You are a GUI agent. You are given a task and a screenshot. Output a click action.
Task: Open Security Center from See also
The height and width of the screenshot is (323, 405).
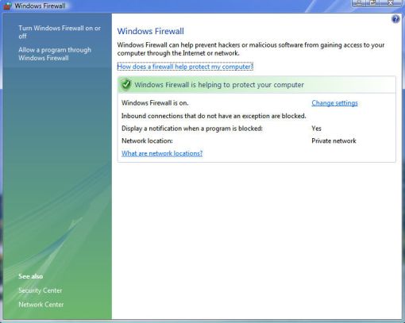tap(40, 290)
